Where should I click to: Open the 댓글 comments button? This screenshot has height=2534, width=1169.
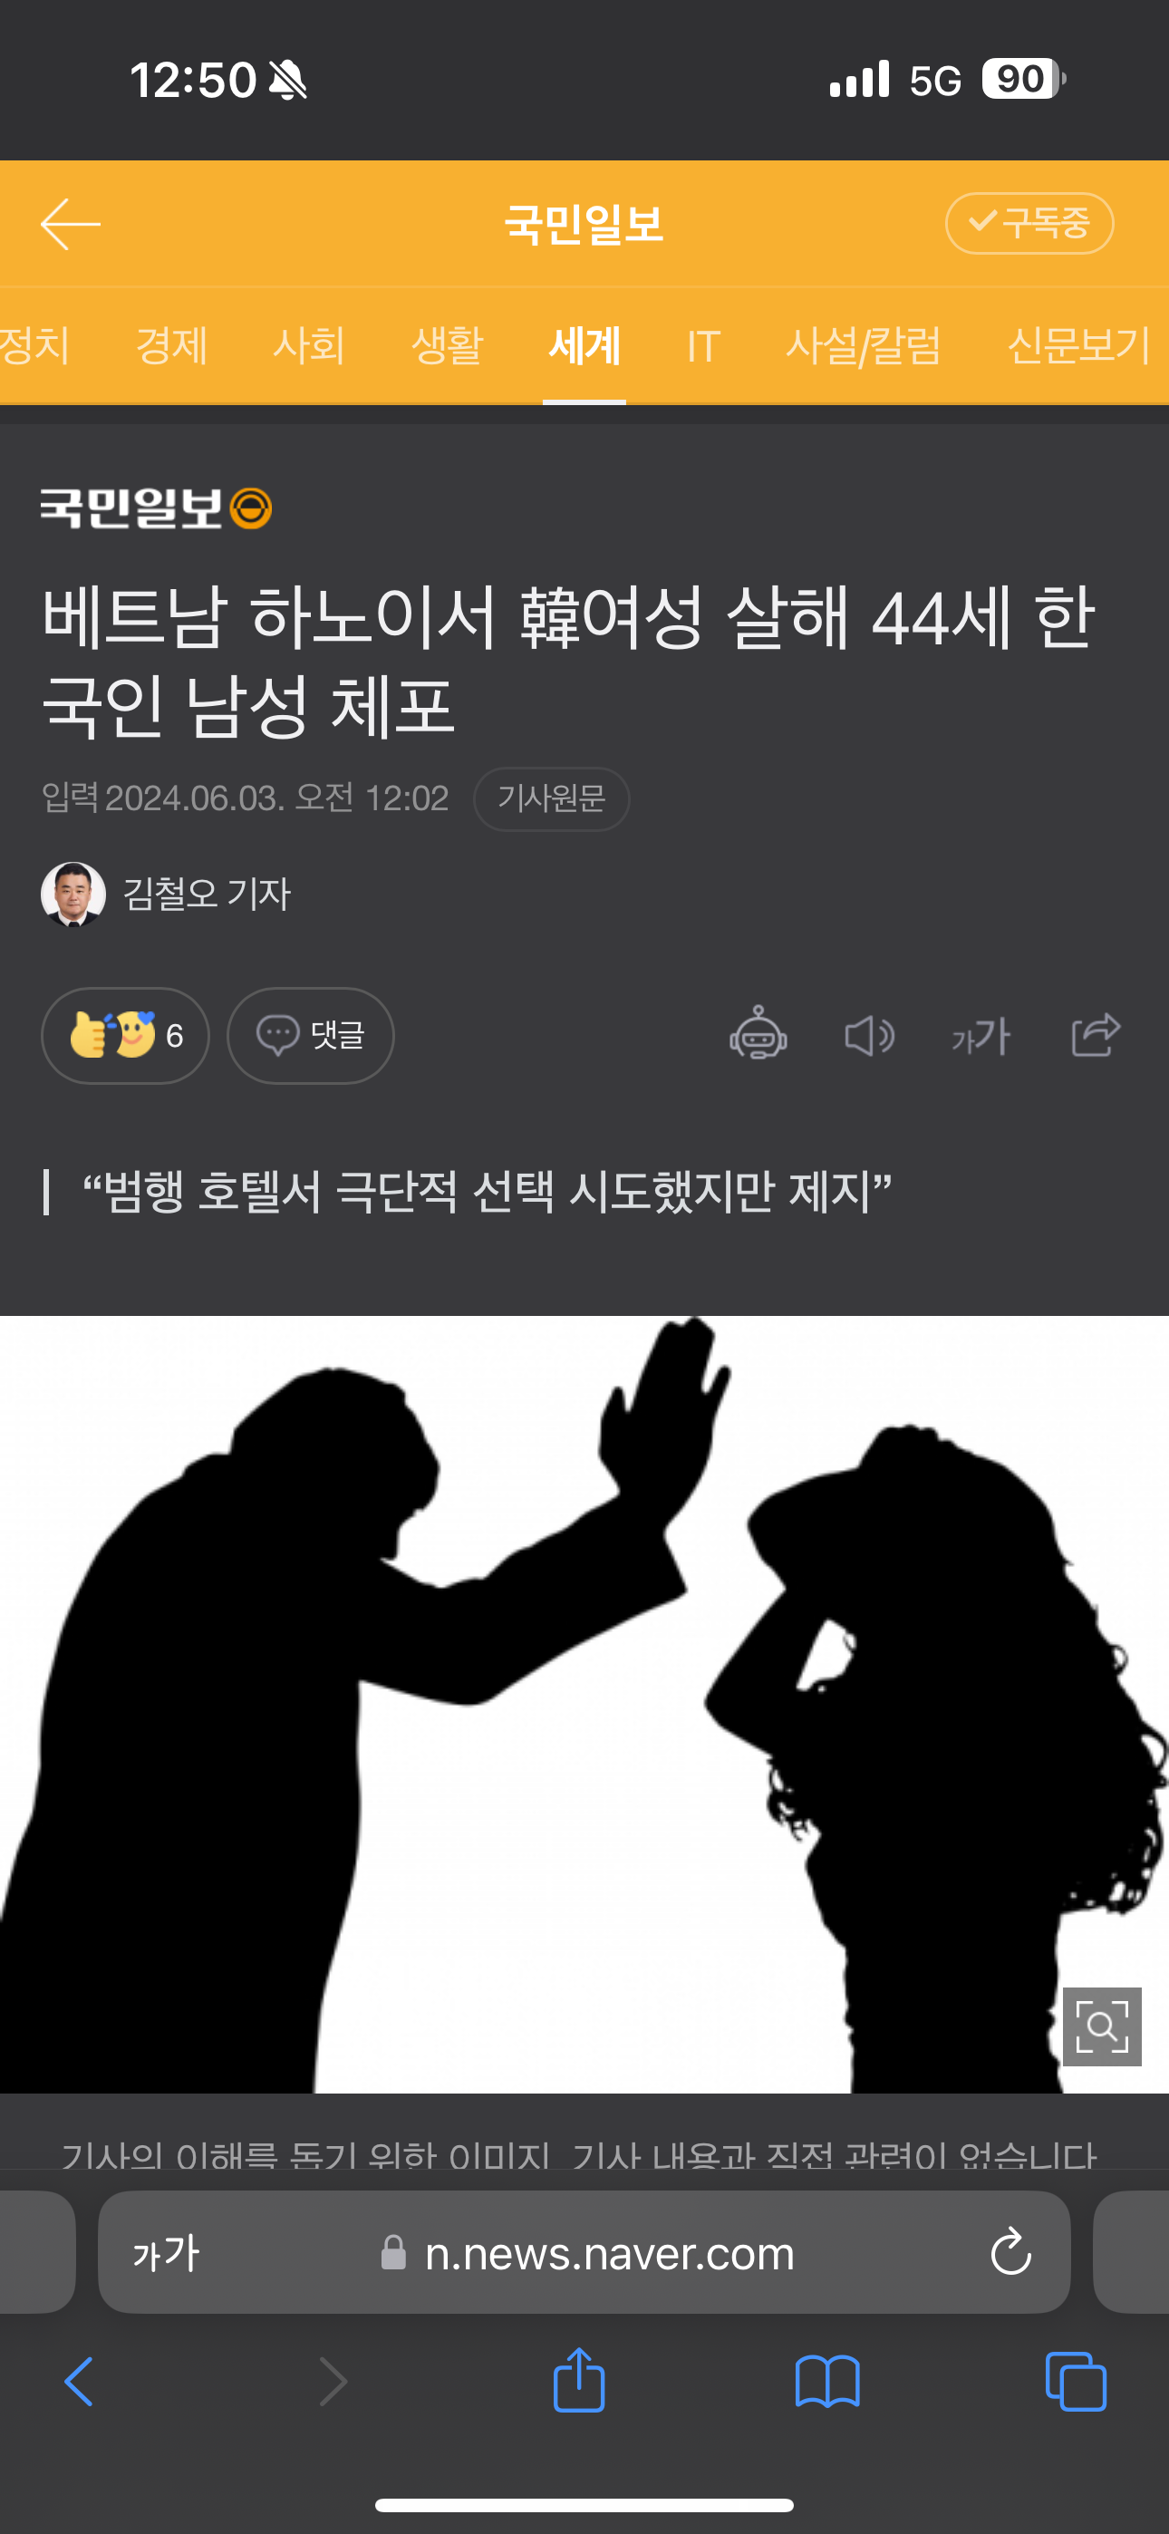pos(310,1035)
